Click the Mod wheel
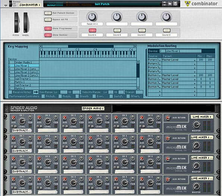 (x=26, y=23)
